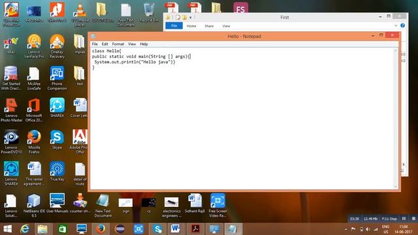Switch to Share tab in First window

[209, 26]
